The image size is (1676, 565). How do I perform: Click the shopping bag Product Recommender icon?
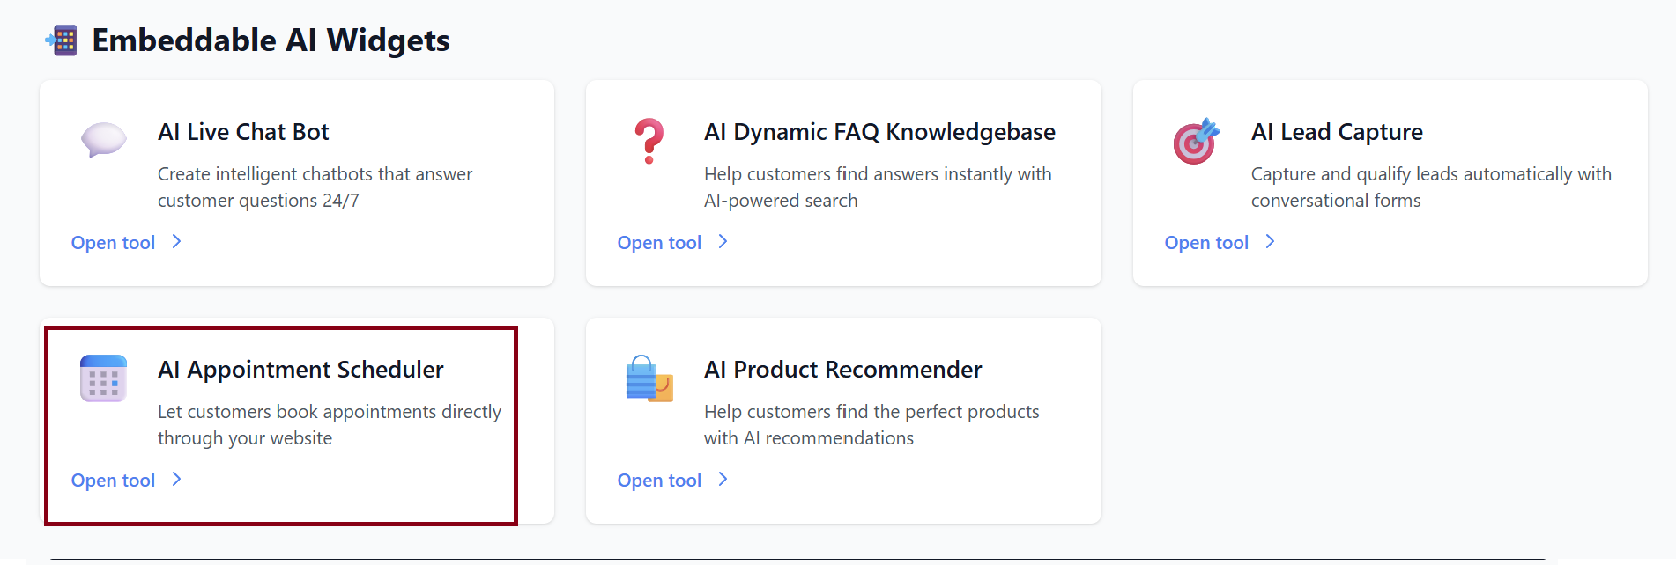click(x=649, y=378)
